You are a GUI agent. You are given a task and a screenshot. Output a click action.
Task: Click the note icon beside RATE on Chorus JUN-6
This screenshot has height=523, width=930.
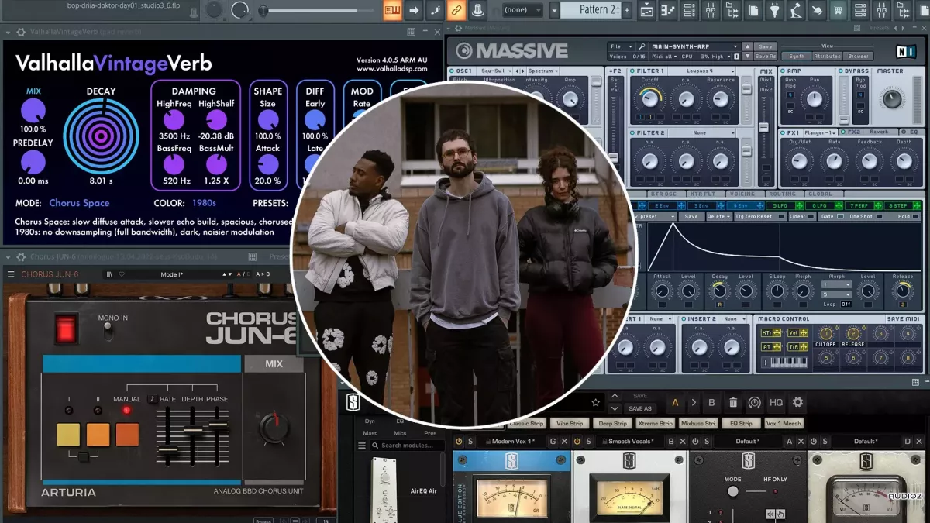click(x=152, y=399)
